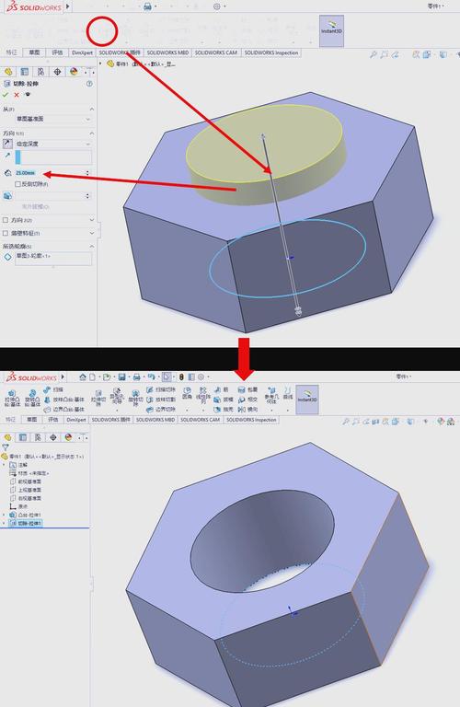
Task: Click Undo icon in lower toolbar
Action: point(151,377)
